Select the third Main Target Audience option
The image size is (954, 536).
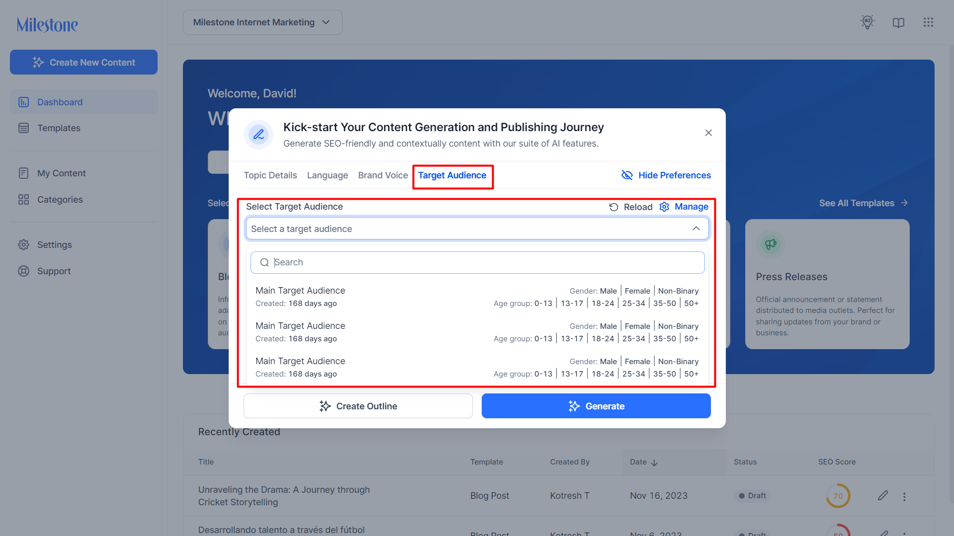477,368
